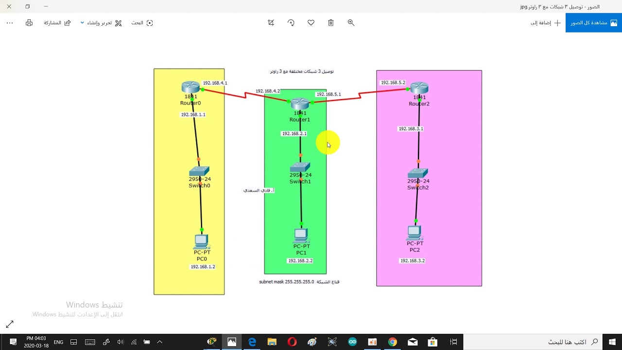Click the subnet mask 255.255.255.0 text
Viewport: 622px width, 350px height.
pos(287,282)
